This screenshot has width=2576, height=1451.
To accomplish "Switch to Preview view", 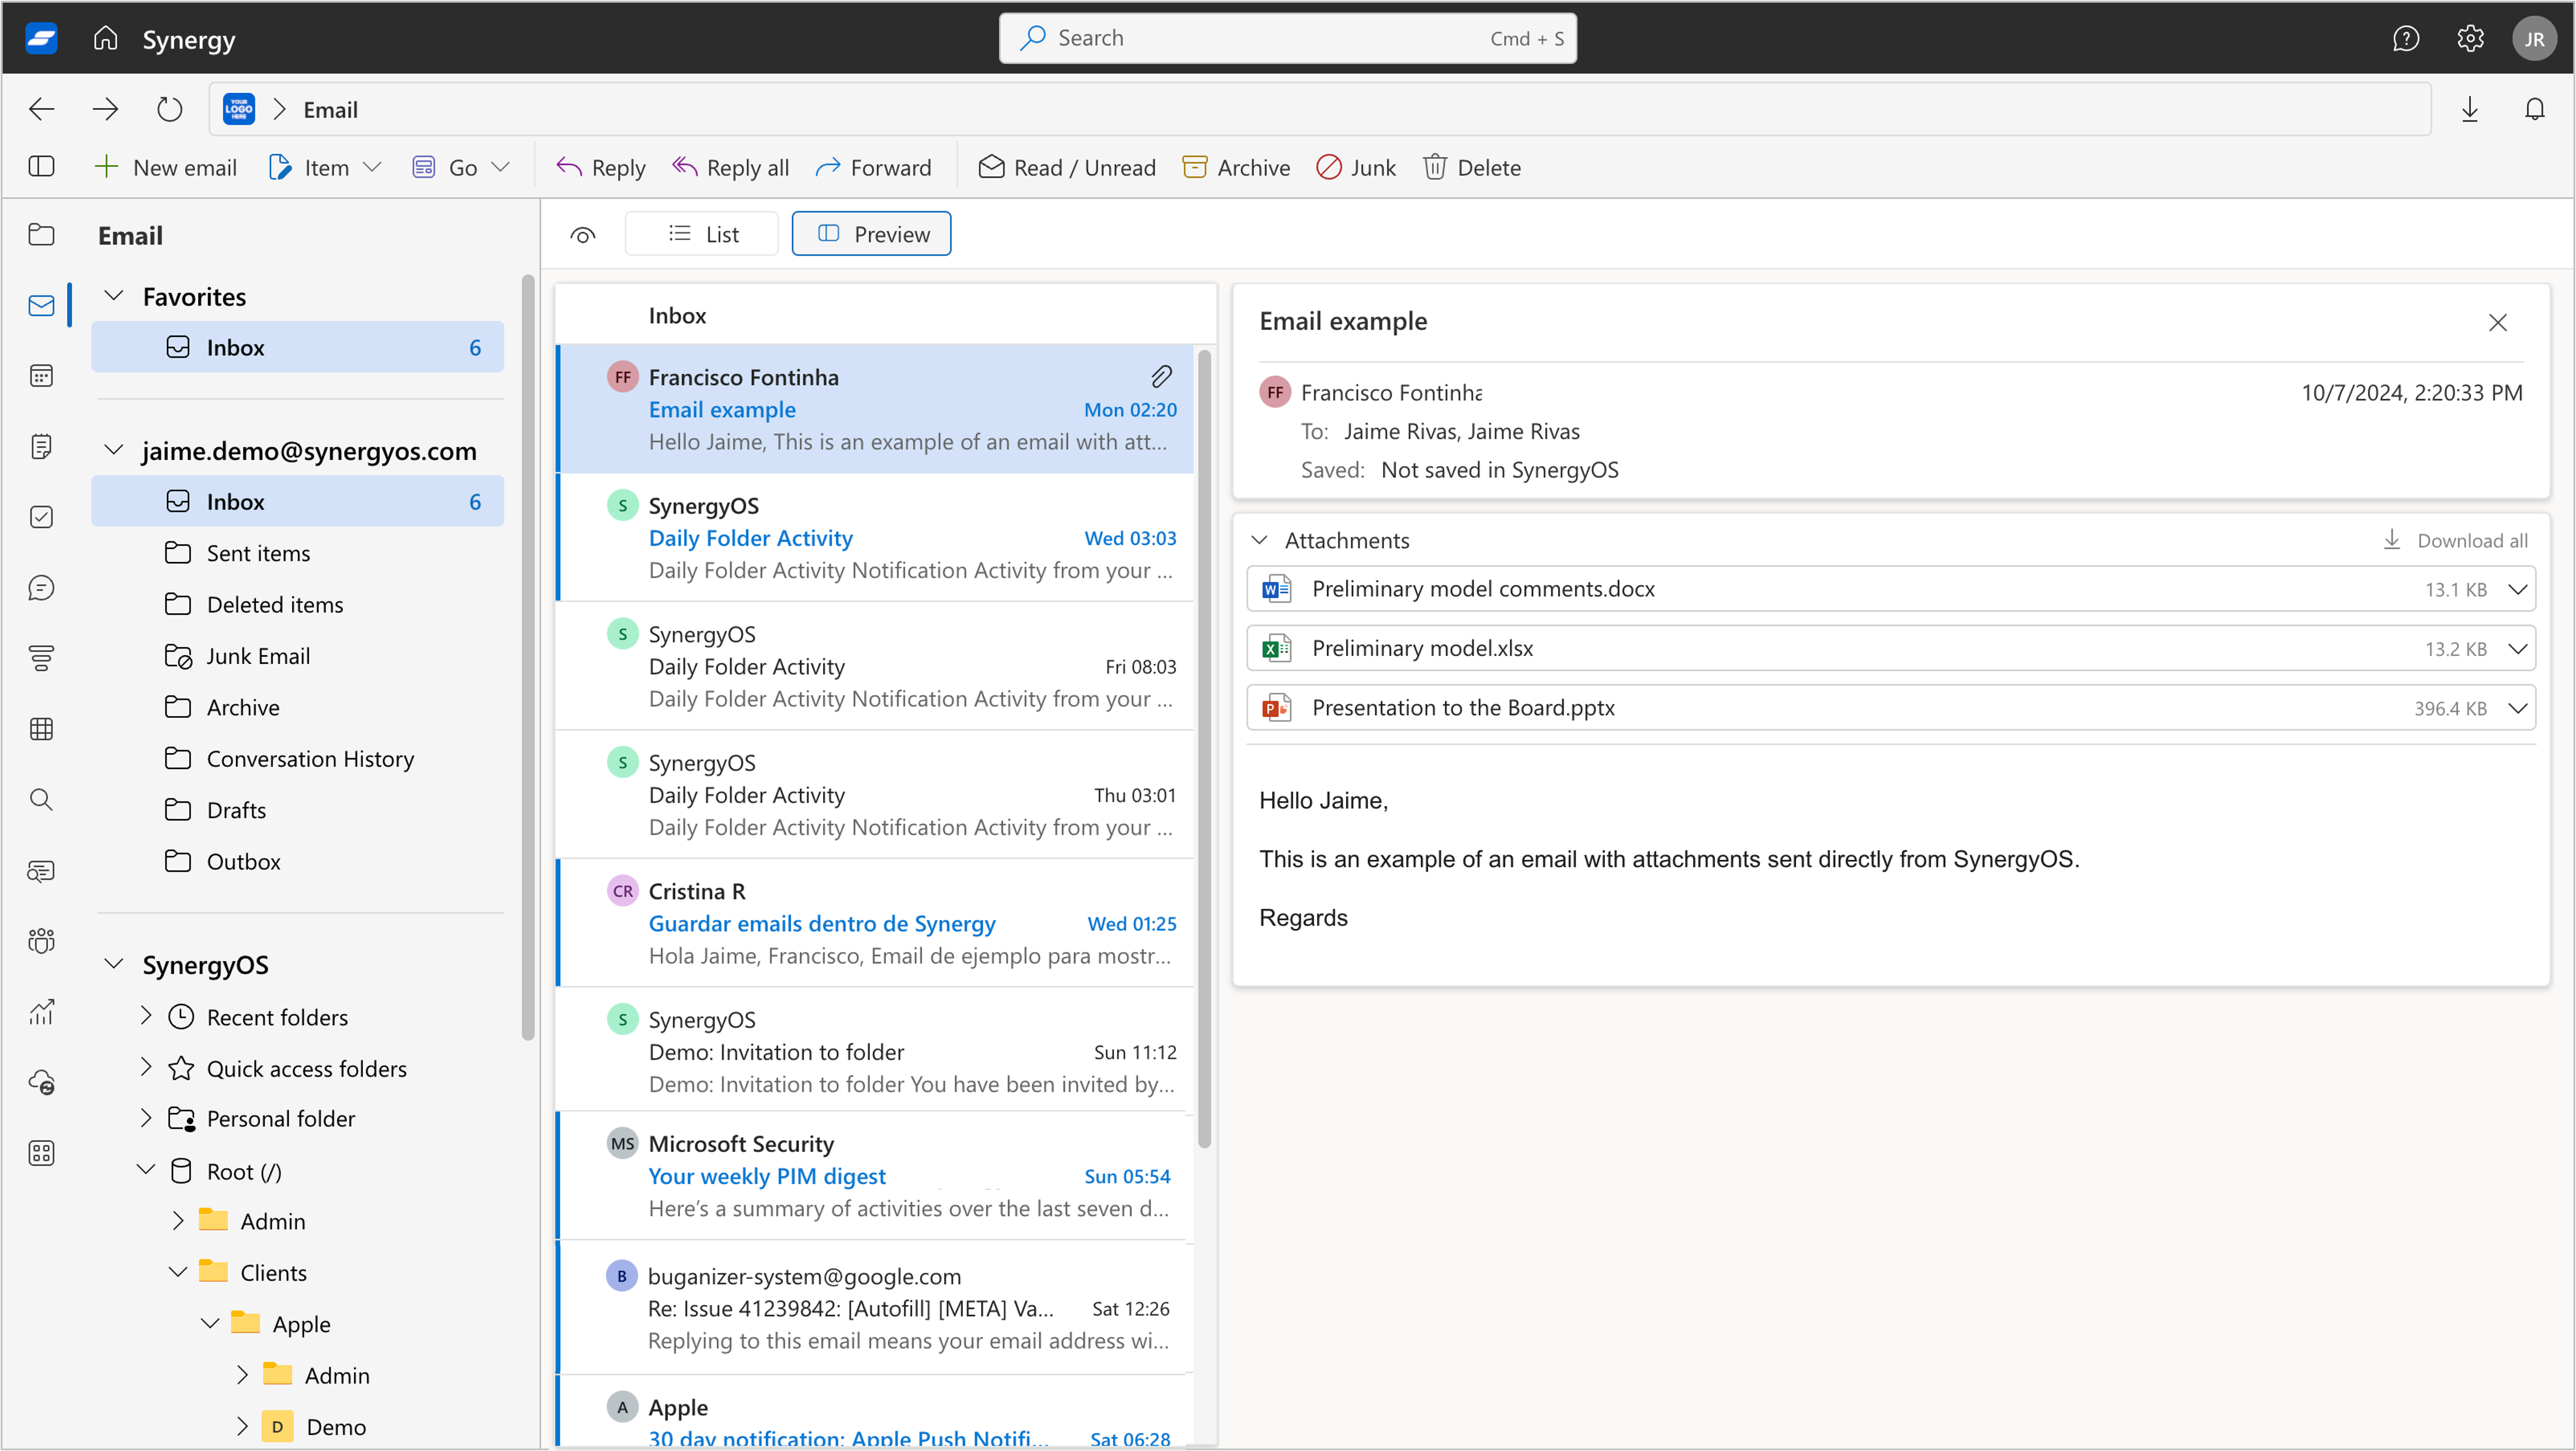I will pyautogui.click(x=871, y=234).
